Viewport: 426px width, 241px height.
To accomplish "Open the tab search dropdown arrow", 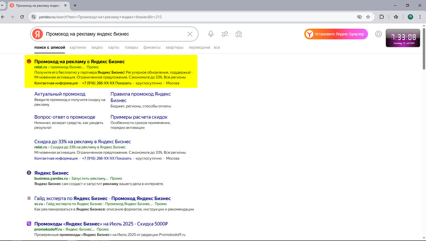I will 2,5.
